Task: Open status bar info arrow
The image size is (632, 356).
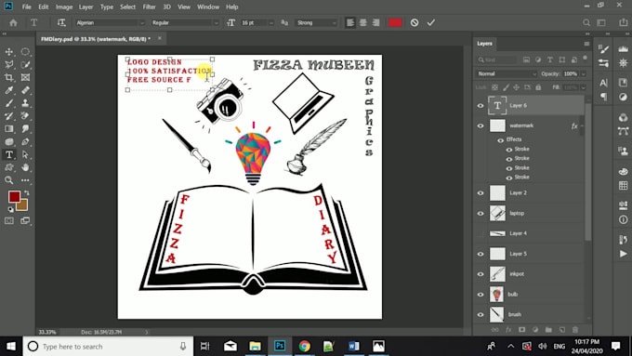Action: [147, 332]
